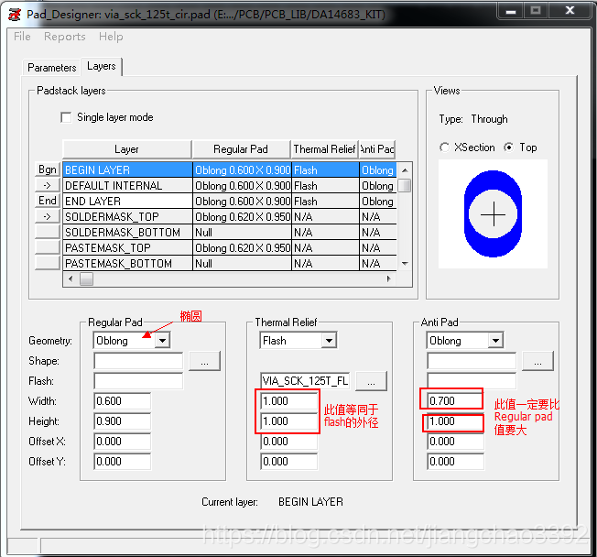597x557 pixels.
Task: Click arrow button beside DEFAULT INTERNAL row
Action: 48,185
